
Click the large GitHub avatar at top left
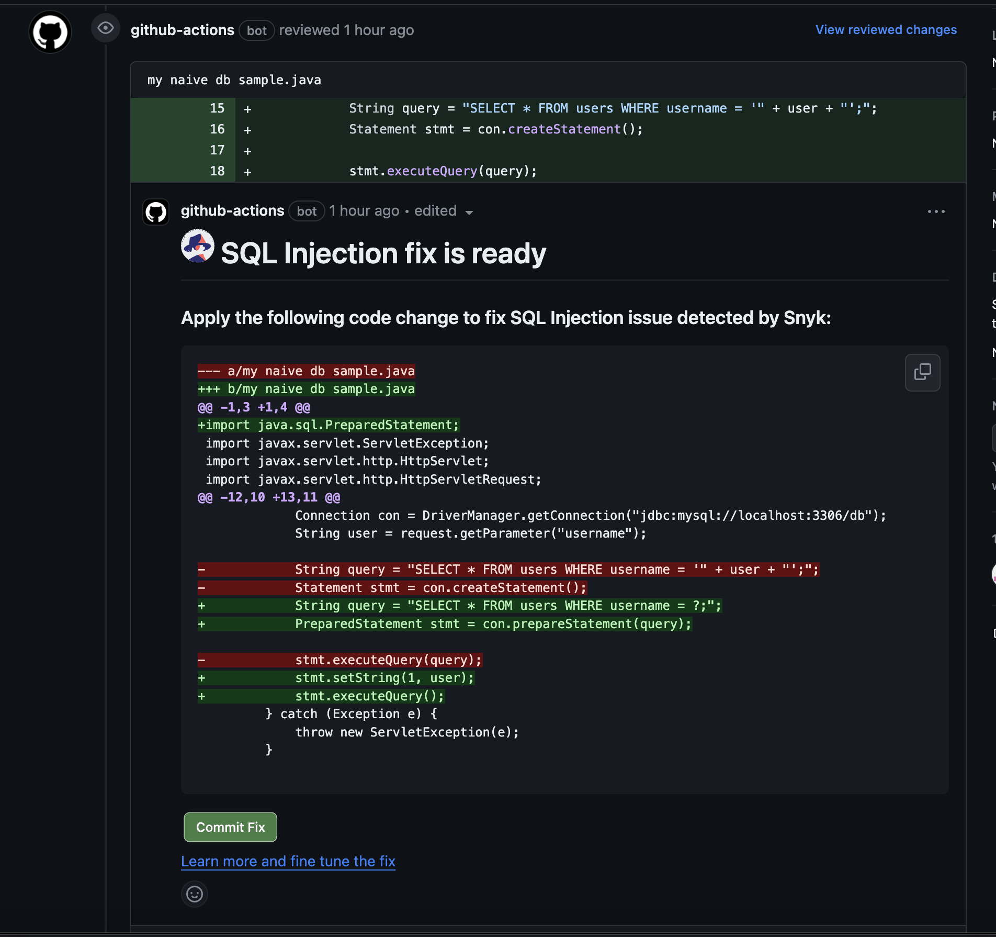[50, 32]
